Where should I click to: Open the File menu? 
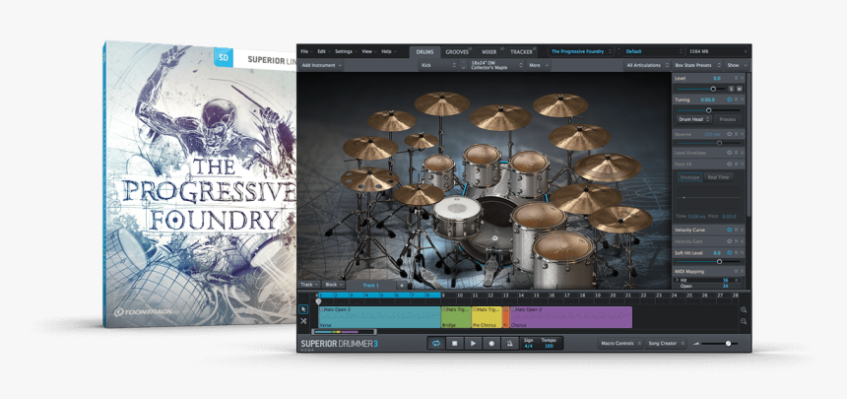pyautogui.click(x=305, y=51)
